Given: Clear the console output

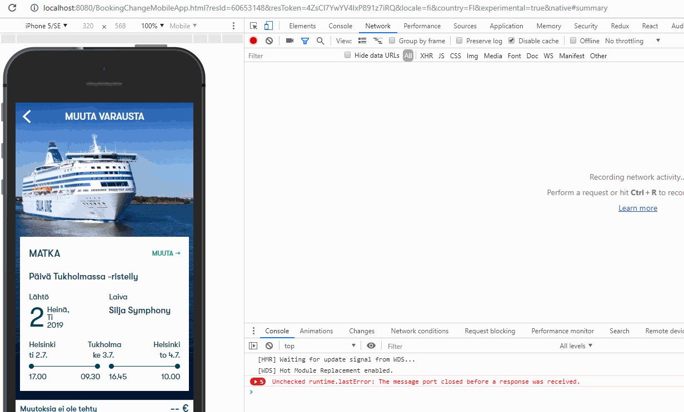Looking at the screenshot, I should (269, 345).
